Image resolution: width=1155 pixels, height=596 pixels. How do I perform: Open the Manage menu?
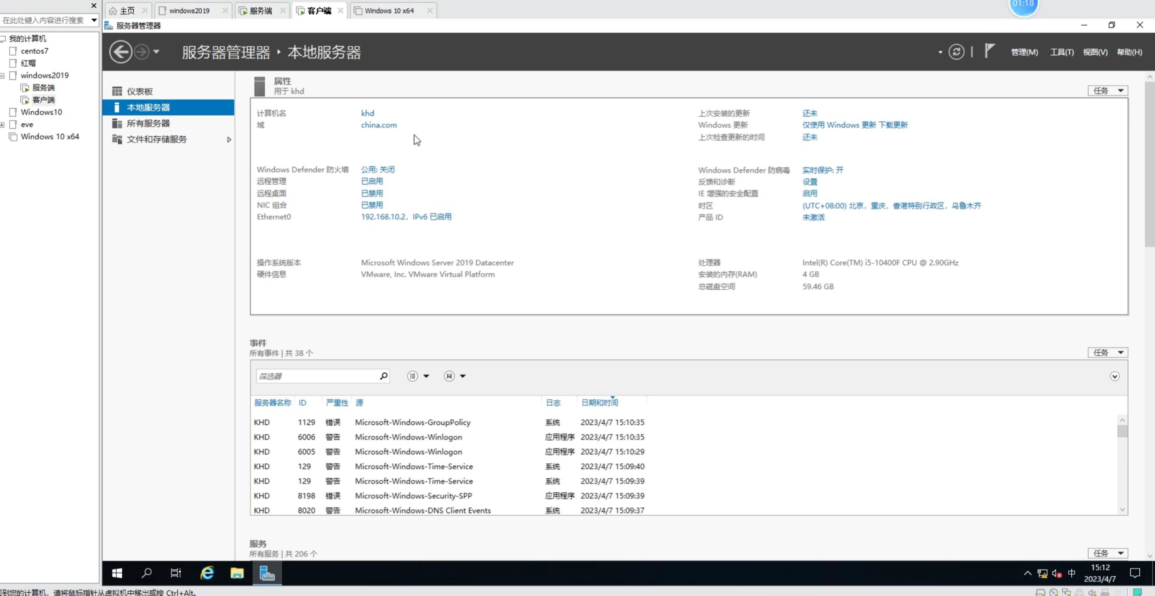pos(1024,52)
